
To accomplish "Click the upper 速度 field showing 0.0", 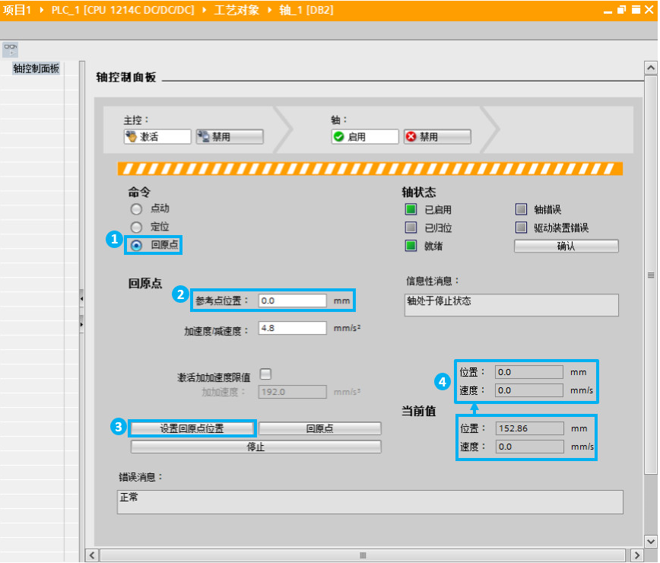I will [x=528, y=390].
